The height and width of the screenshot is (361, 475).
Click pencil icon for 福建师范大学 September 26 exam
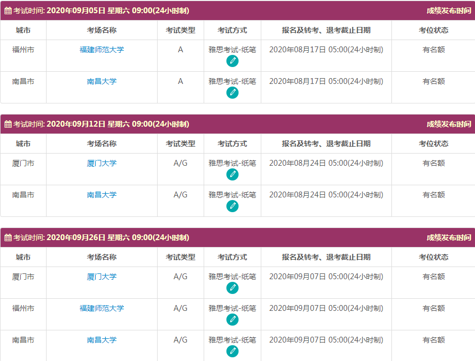click(x=232, y=320)
